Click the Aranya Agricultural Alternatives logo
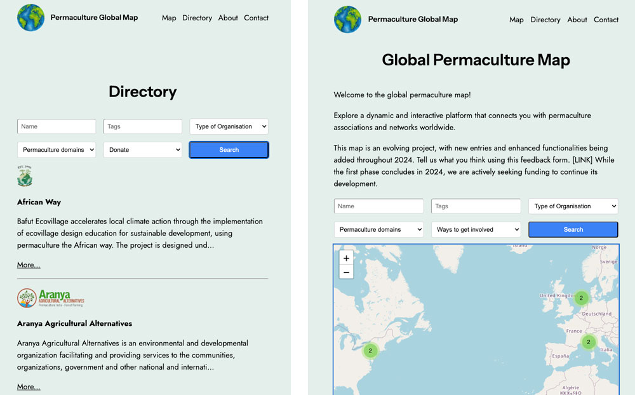 tap(51, 298)
